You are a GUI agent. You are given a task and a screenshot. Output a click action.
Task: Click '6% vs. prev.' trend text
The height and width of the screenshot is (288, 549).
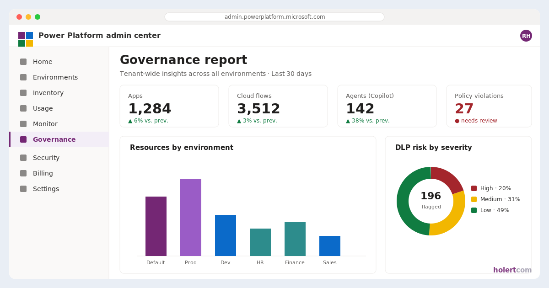point(151,121)
